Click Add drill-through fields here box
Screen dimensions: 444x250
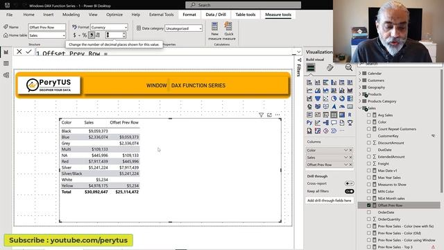pos(330,201)
